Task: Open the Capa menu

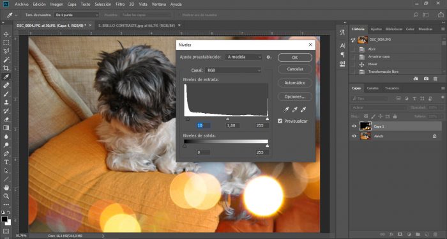Action: pos(72,4)
